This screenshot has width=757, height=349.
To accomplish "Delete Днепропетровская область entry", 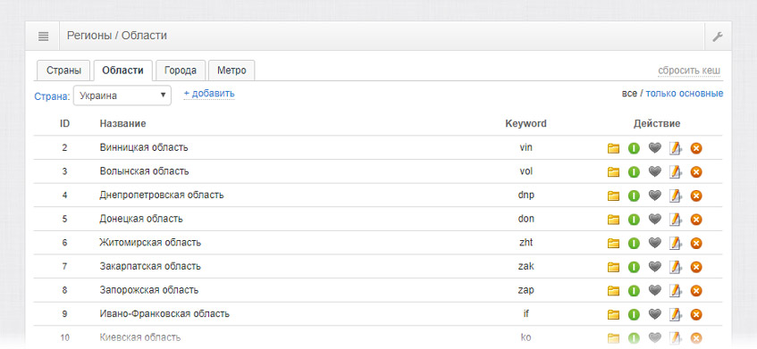I will tap(695, 195).
